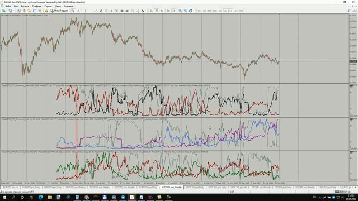
Task: Switch to the EURUSD.pro,H4 chart tab
Action: 11,188
